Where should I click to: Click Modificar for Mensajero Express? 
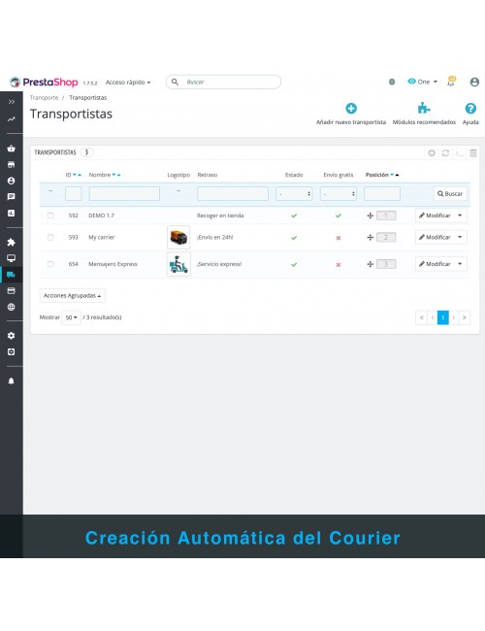point(435,264)
